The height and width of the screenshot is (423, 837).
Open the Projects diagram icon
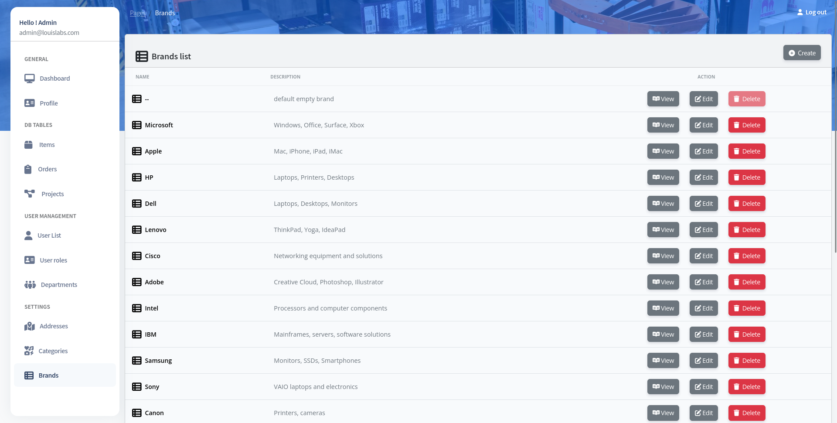tap(30, 194)
